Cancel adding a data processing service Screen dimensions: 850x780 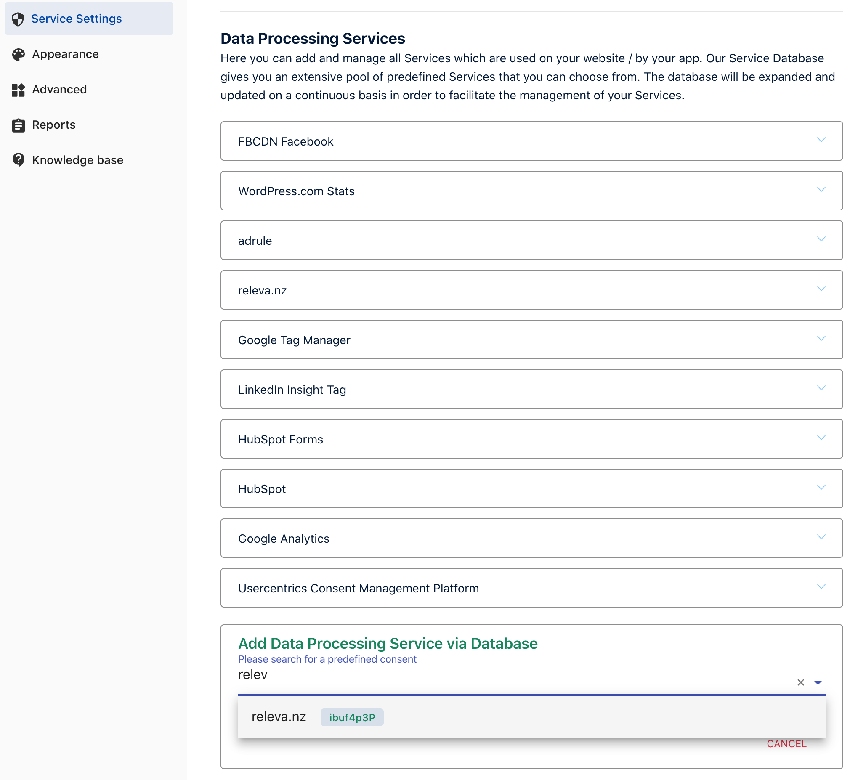787,744
